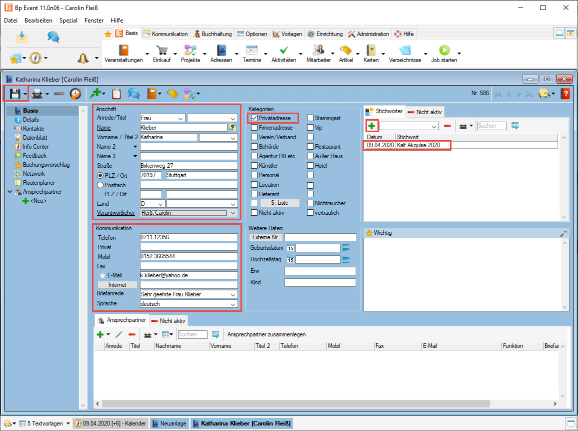
Task: Uncheck the Privatadresse checkbox
Action: (x=254, y=118)
